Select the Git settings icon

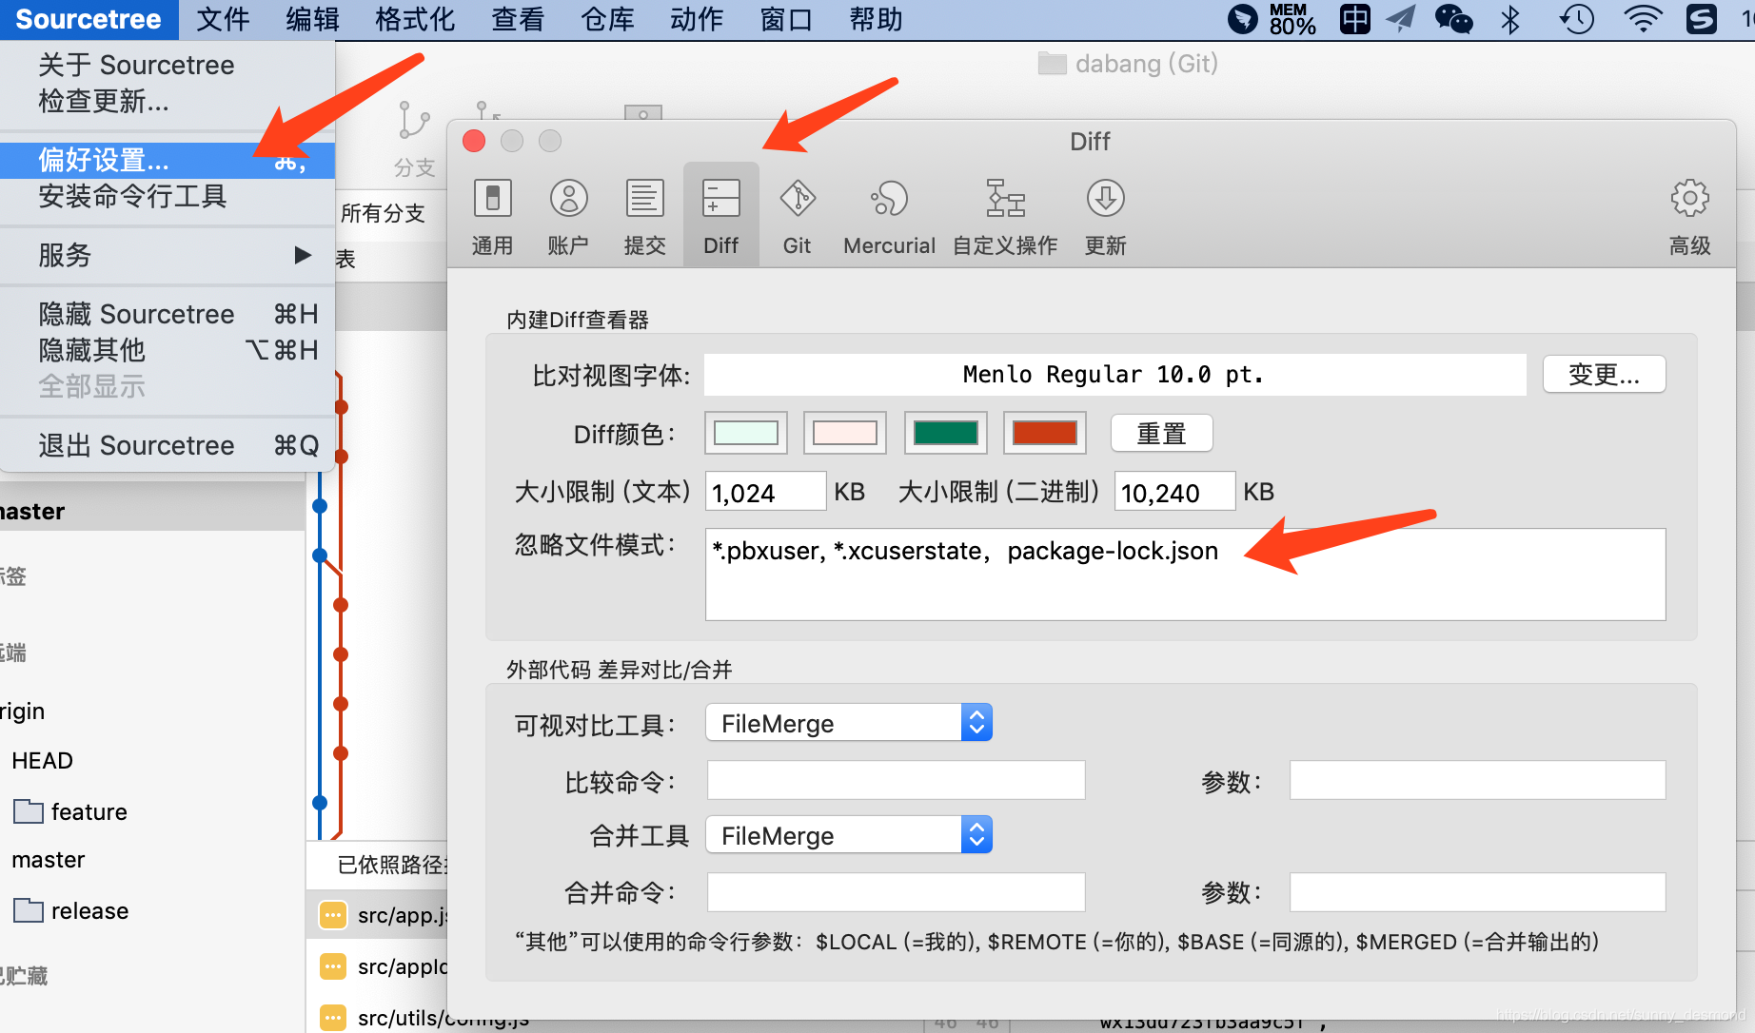(797, 213)
